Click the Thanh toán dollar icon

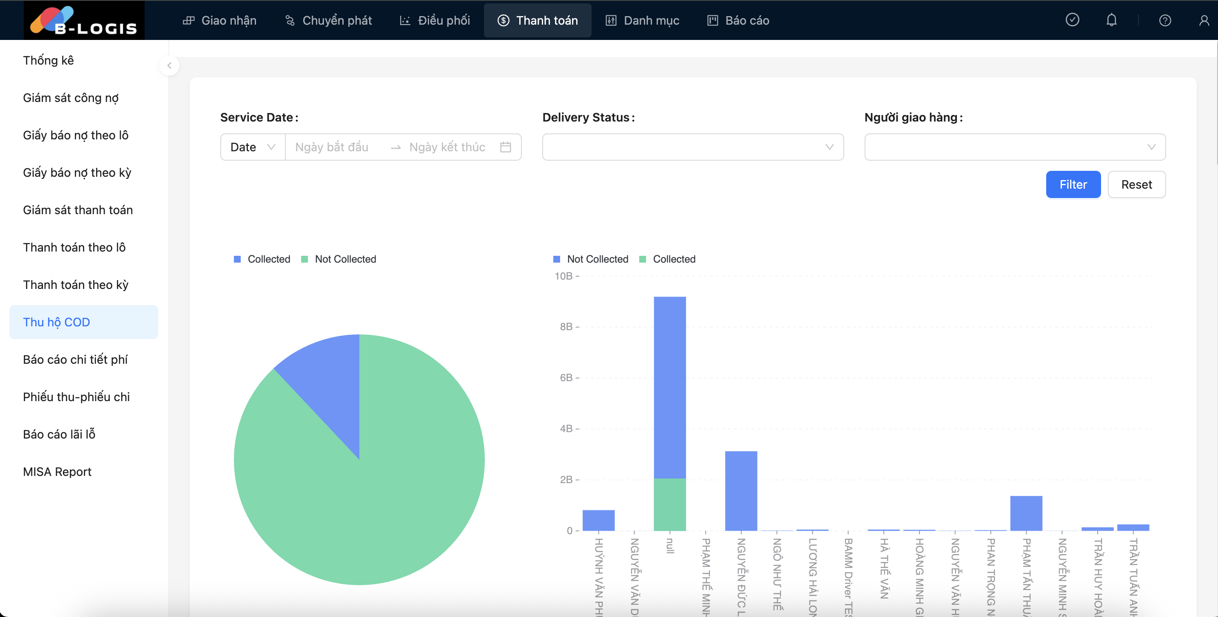(504, 20)
